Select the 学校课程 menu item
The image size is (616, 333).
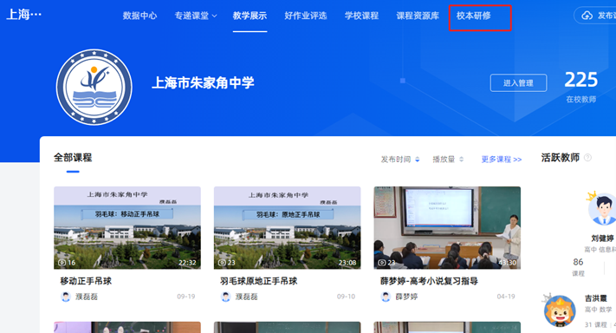point(361,16)
